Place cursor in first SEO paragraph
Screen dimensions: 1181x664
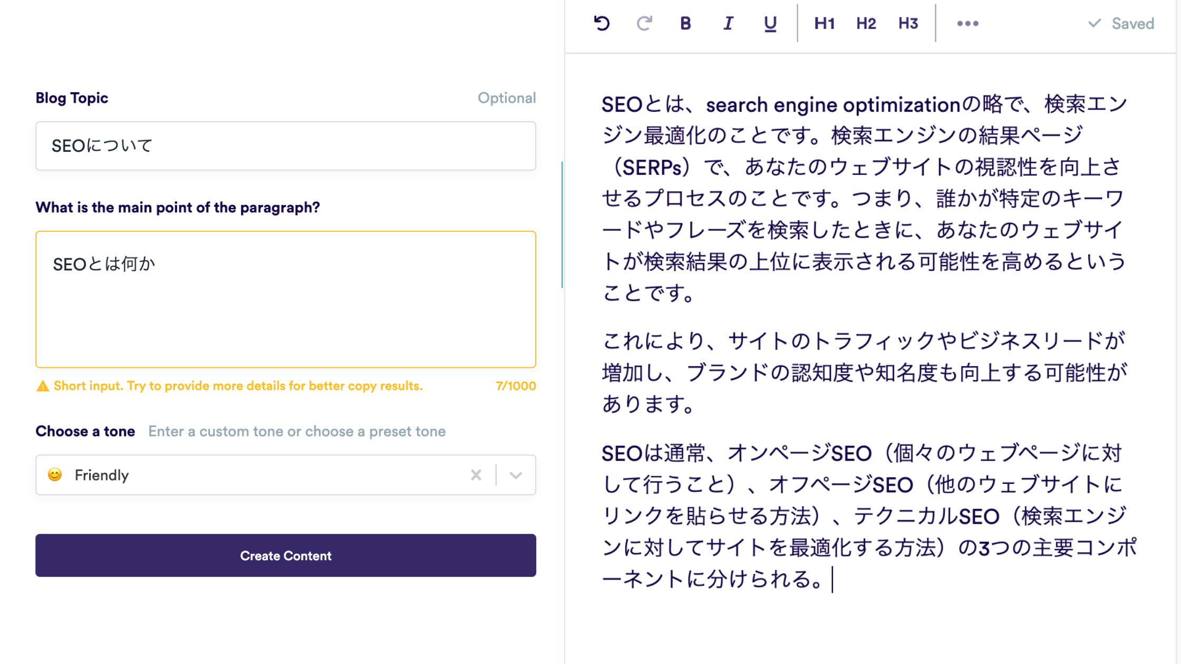(864, 199)
